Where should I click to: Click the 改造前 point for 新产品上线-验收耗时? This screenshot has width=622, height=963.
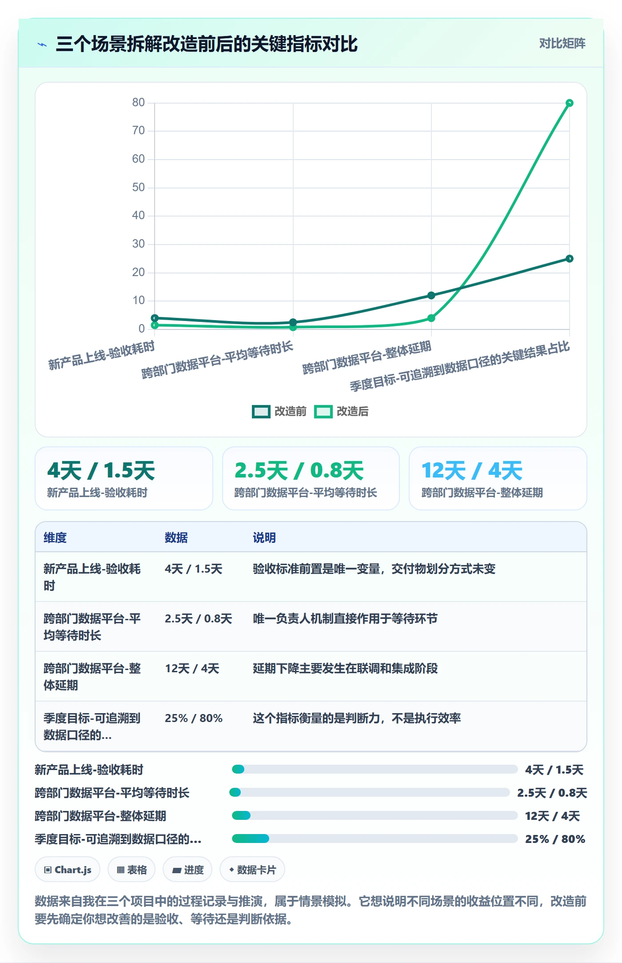155,318
